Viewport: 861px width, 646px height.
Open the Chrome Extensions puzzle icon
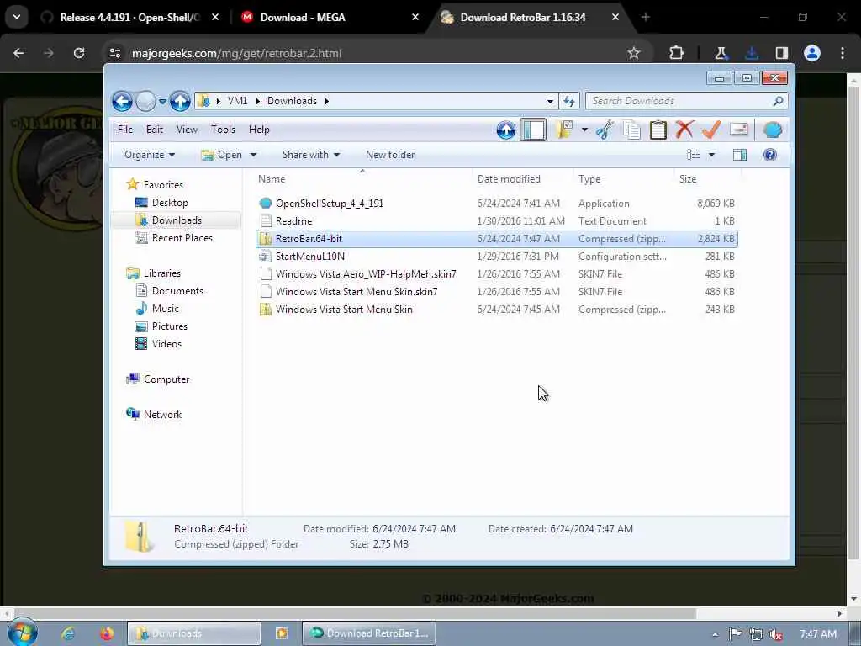point(677,53)
